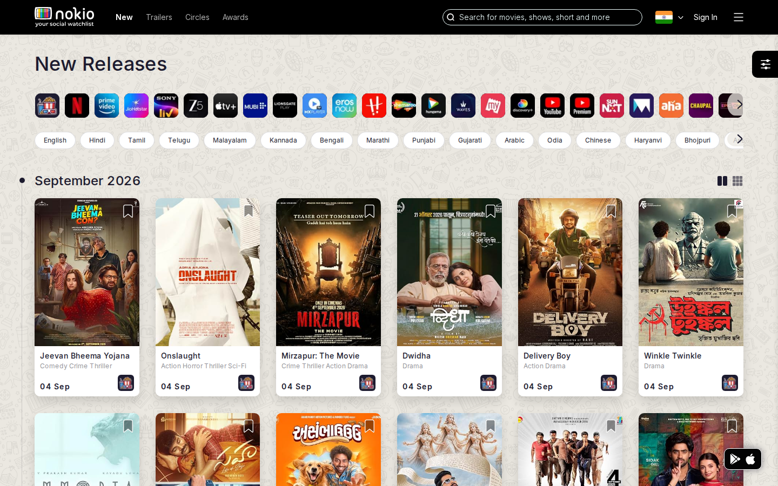The width and height of the screenshot is (778, 486).
Task: Filter releases by Telugu
Action: tap(179, 140)
